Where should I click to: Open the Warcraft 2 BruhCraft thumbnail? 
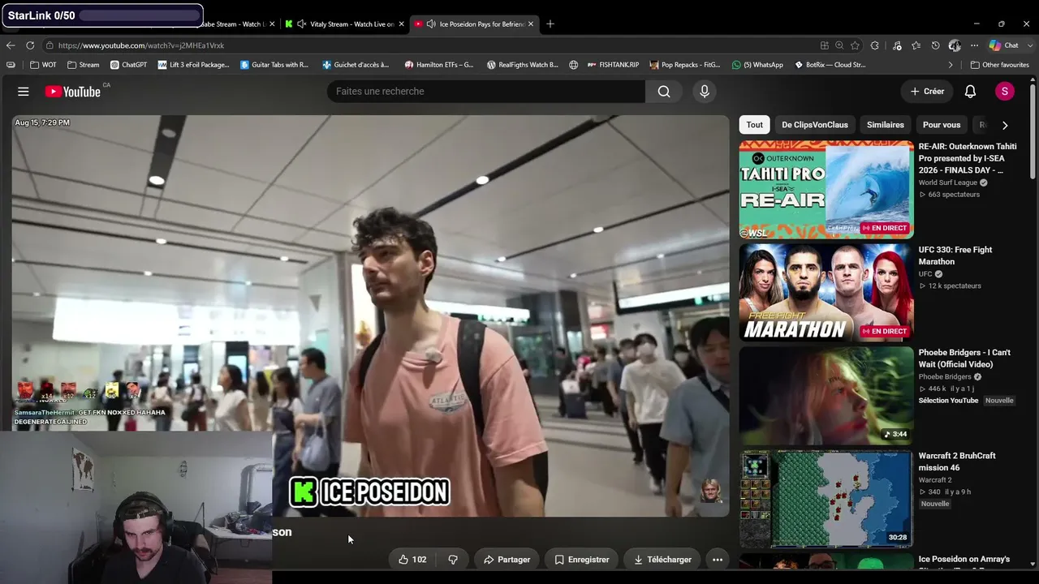[x=826, y=499]
